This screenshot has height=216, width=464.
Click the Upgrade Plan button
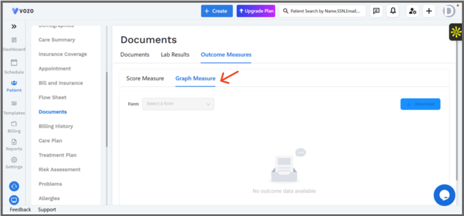(x=256, y=11)
